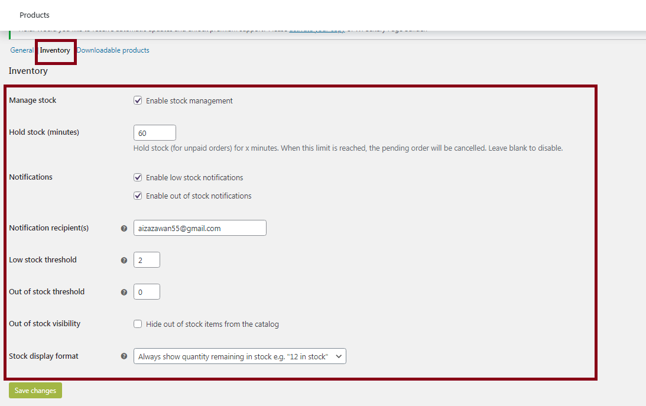The image size is (646, 406).
Task: Uncheck Enable low stock notifications
Action: pyautogui.click(x=138, y=177)
